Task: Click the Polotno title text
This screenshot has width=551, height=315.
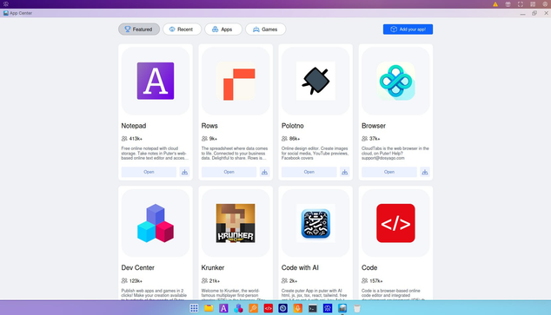Action: tap(292, 126)
